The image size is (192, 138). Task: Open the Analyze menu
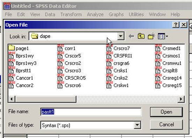[95, 14]
